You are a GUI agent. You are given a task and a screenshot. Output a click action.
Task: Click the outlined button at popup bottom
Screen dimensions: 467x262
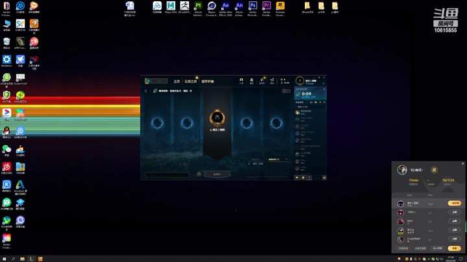tap(438, 248)
